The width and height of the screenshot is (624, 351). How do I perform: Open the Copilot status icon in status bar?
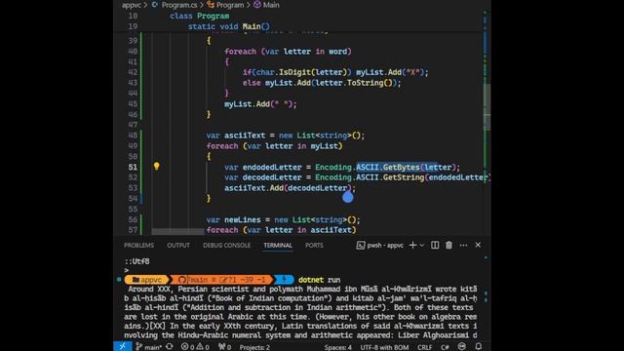tap(461, 347)
